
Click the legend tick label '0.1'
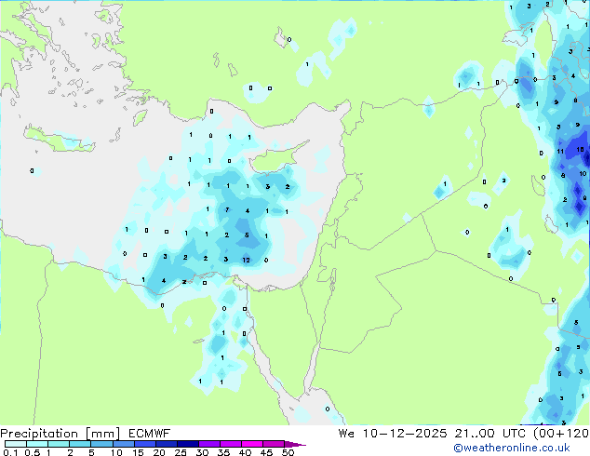(10, 452)
